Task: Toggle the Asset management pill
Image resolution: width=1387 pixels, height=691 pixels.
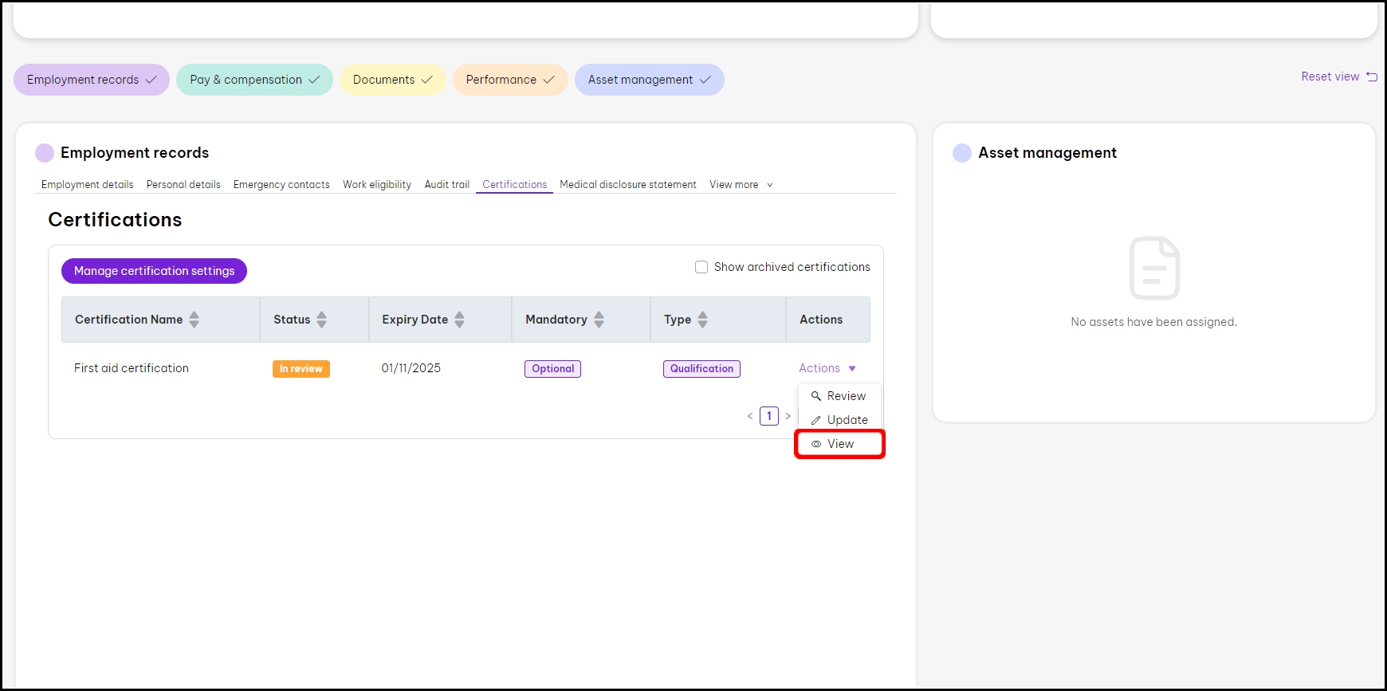Action: click(650, 80)
